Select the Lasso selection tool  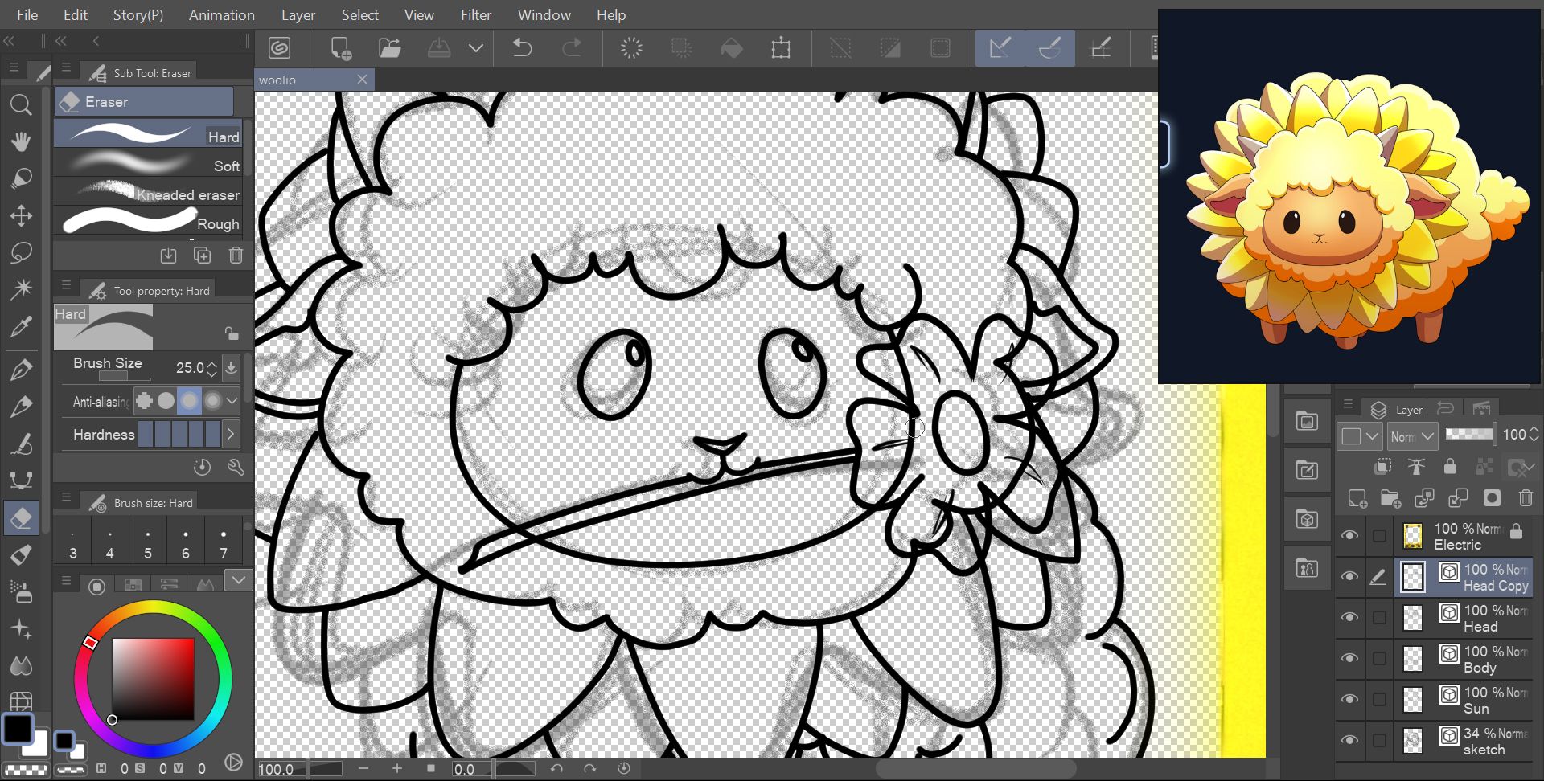21,252
